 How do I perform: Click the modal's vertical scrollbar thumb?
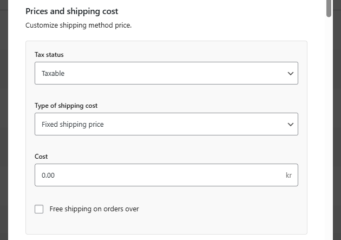click(329, 8)
